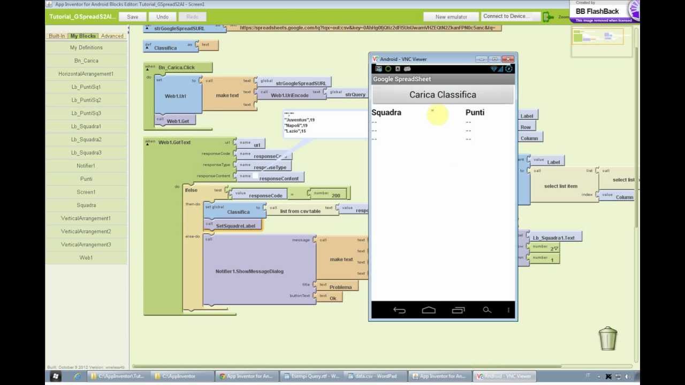The image size is (685, 385).
Task: Collapse the 'def Classifica' block triangle
Action: pos(148,48)
